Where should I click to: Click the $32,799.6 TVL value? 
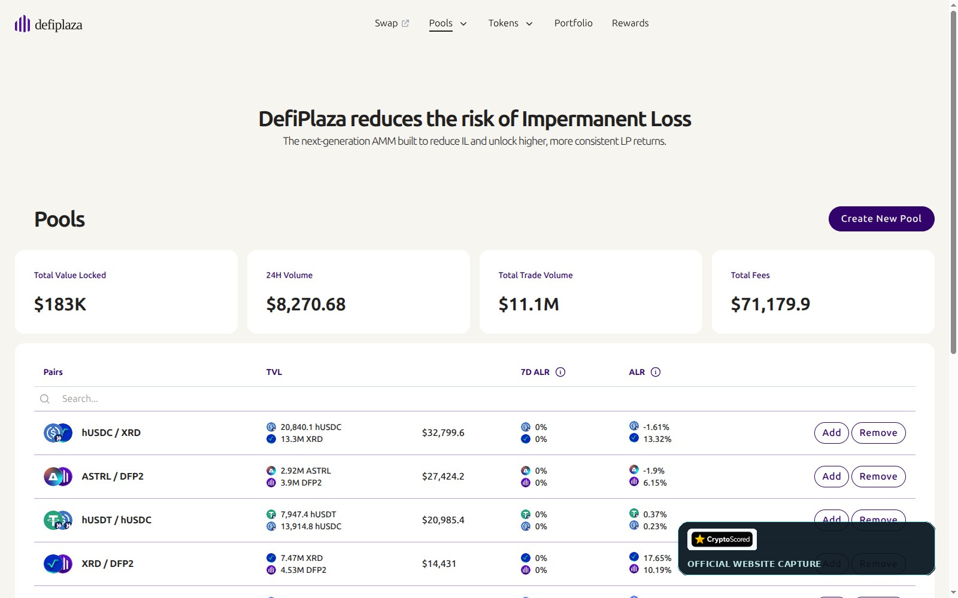tap(443, 433)
